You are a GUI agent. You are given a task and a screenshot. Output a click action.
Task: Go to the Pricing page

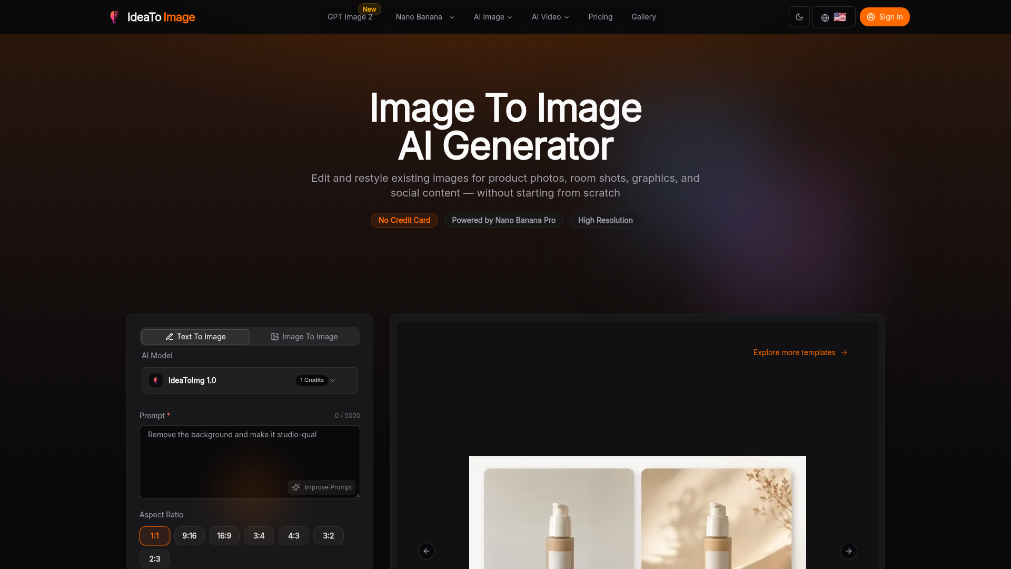[x=600, y=17]
